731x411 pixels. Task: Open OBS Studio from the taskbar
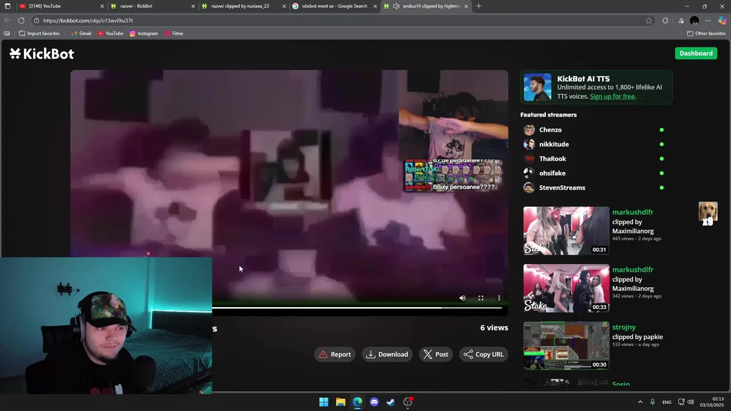408,402
